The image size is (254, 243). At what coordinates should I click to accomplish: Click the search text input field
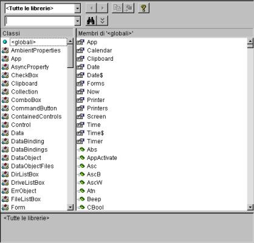coord(39,21)
